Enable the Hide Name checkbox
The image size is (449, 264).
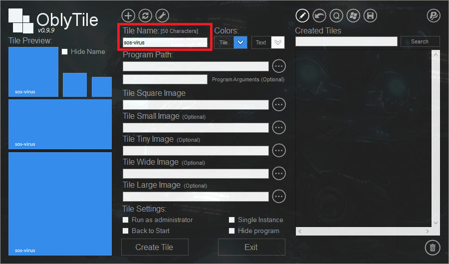(65, 52)
